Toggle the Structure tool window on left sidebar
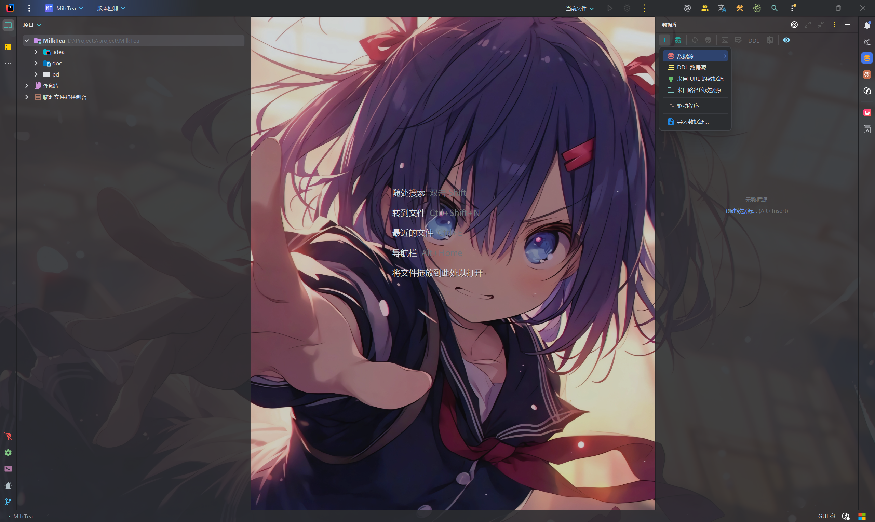 click(8, 47)
